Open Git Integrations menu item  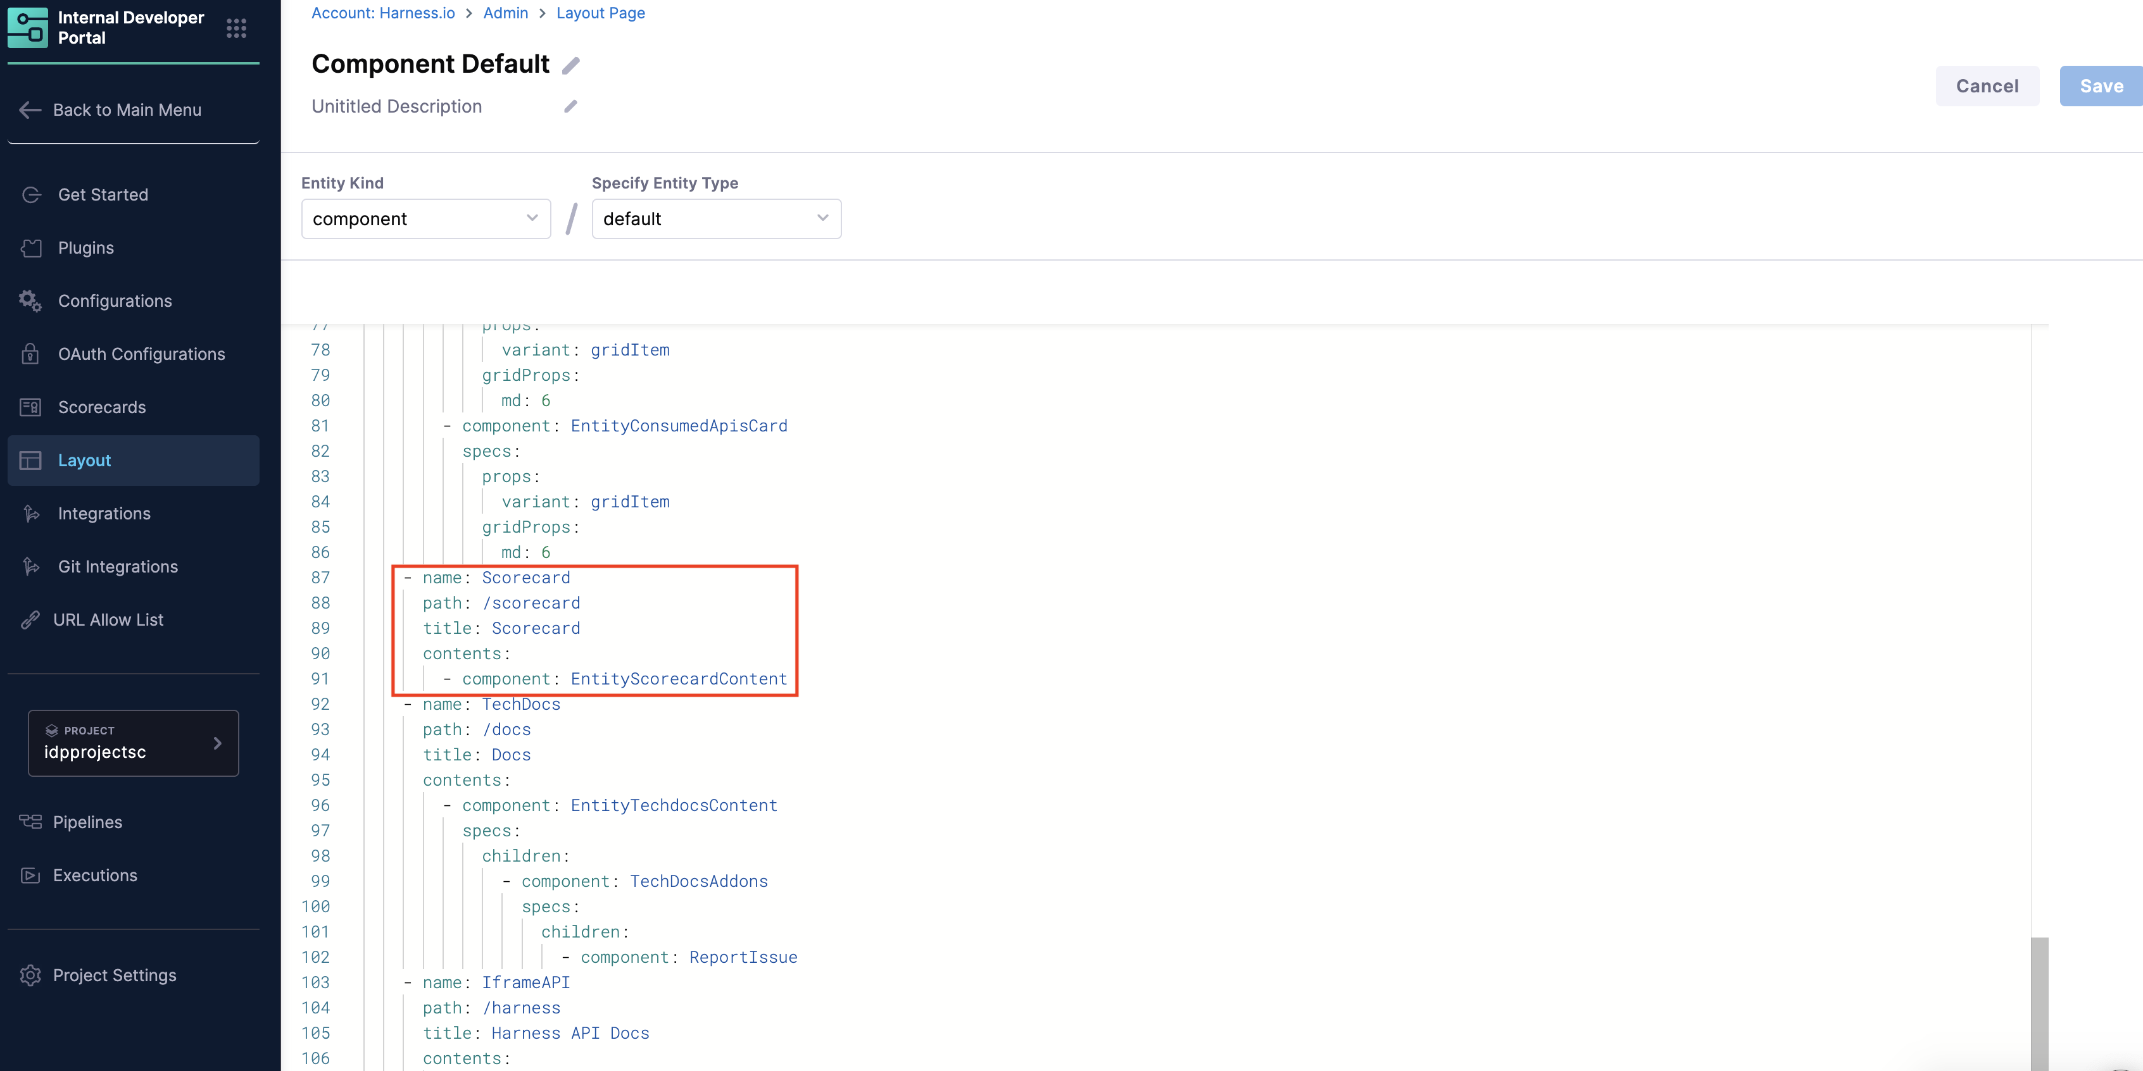point(117,567)
